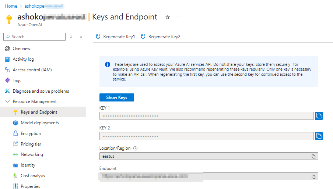The width and height of the screenshot is (333, 189).
Task: Click the Properties bars icon
Action: click(15, 186)
